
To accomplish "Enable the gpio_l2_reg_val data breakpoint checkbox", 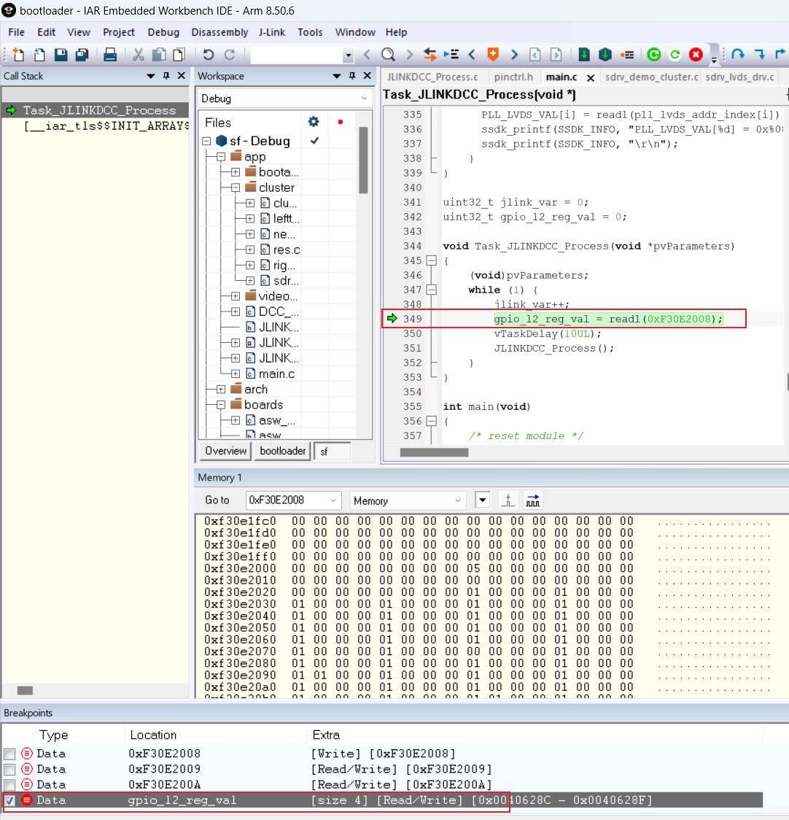I will coord(9,800).
